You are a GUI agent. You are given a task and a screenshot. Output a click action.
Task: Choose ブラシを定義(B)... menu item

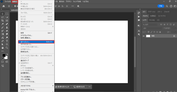36,77
